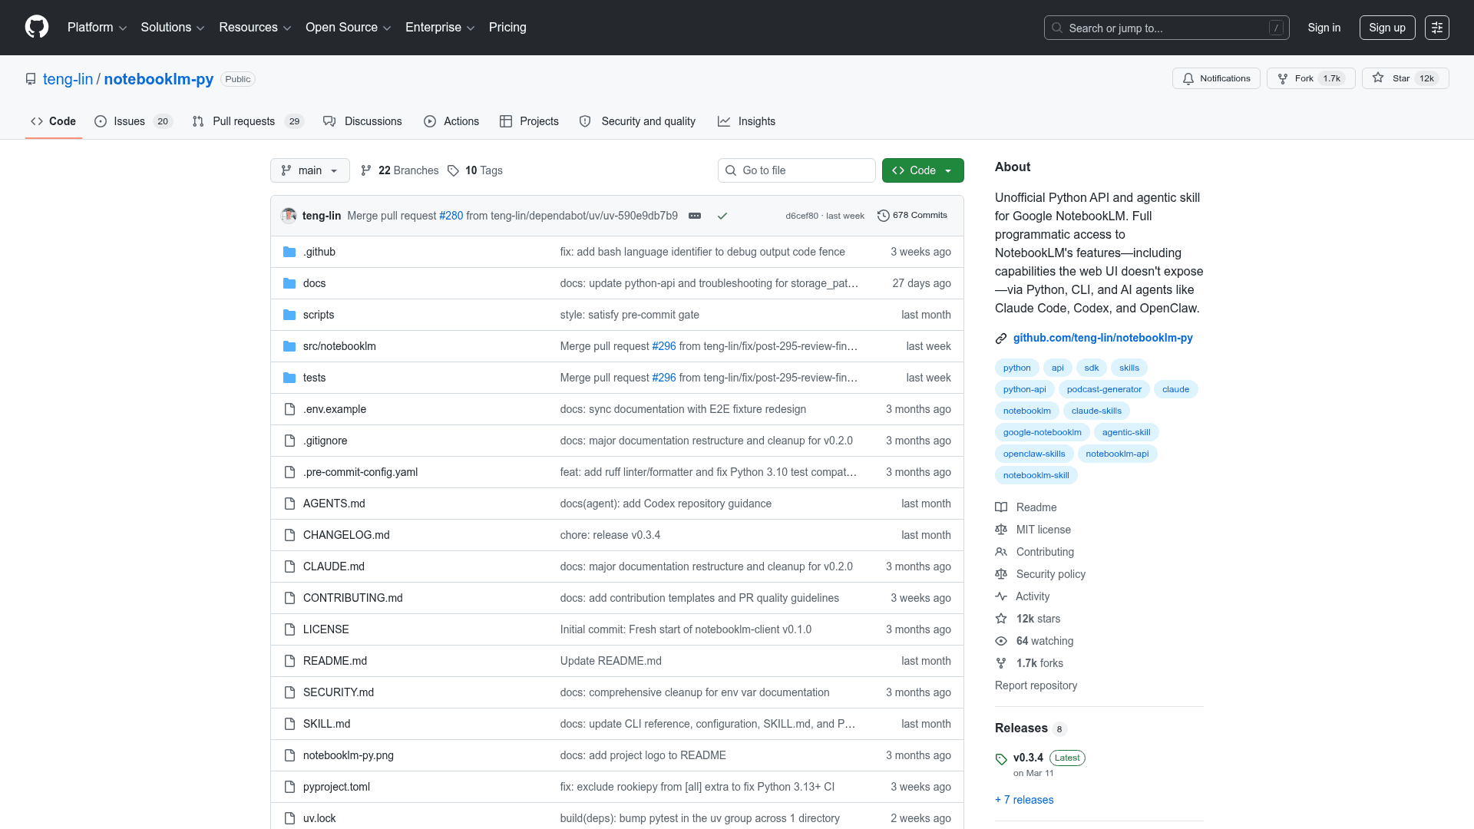Click the green commit status checkmark

(722, 216)
